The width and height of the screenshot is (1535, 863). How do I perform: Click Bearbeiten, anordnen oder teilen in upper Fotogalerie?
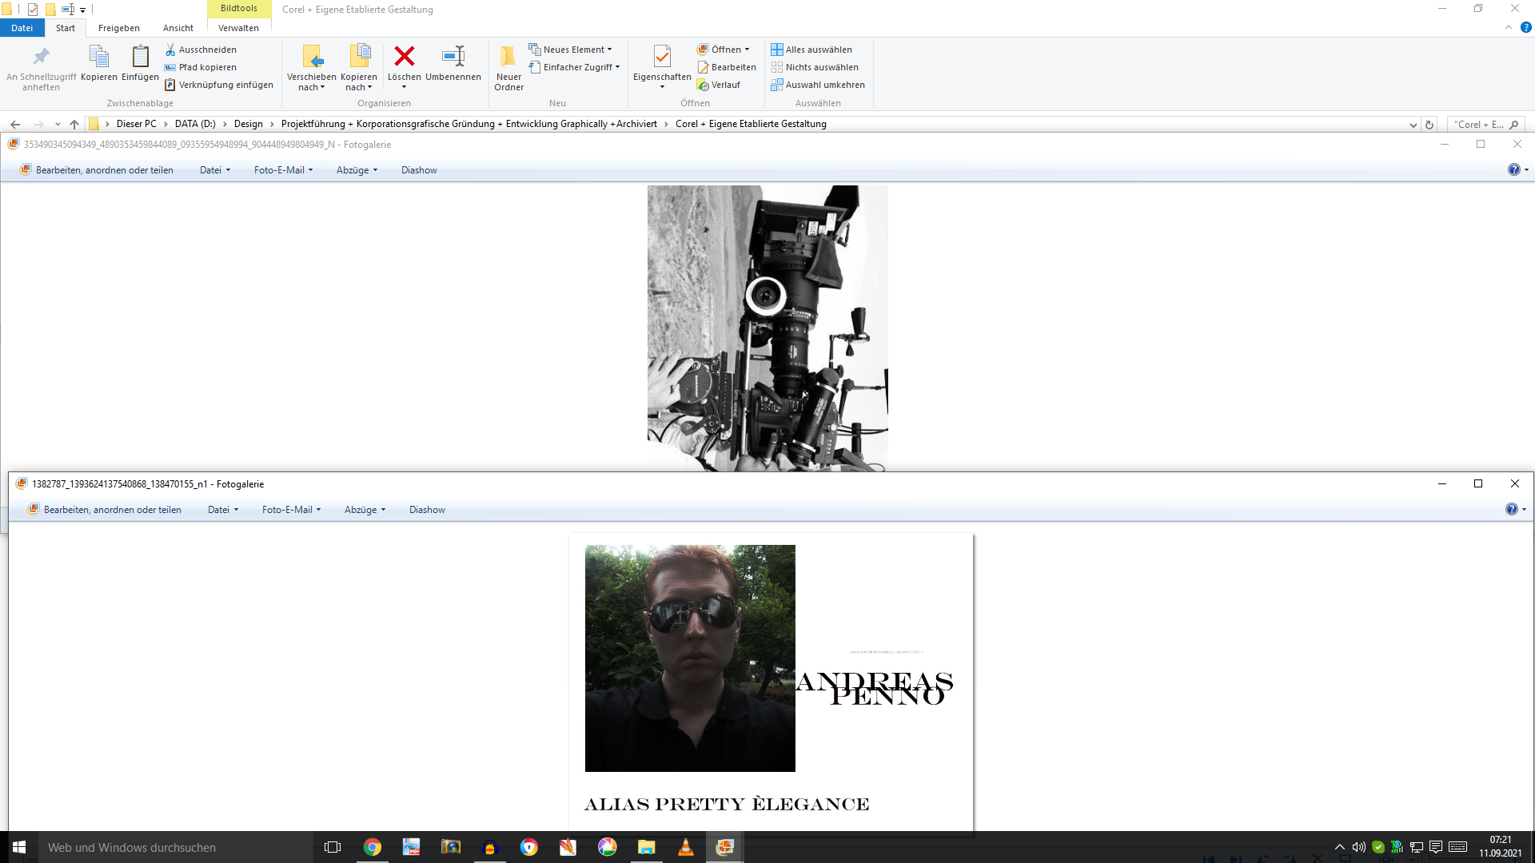tap(97, 170)
